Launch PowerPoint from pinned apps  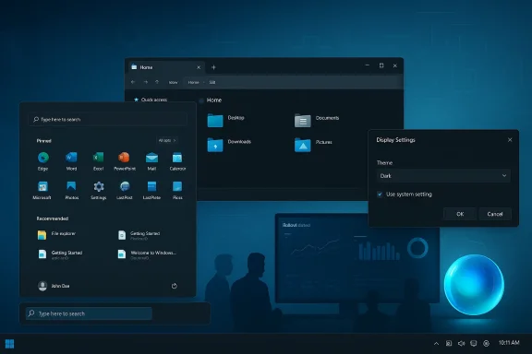pyautogui.click(x=124, y=158)
